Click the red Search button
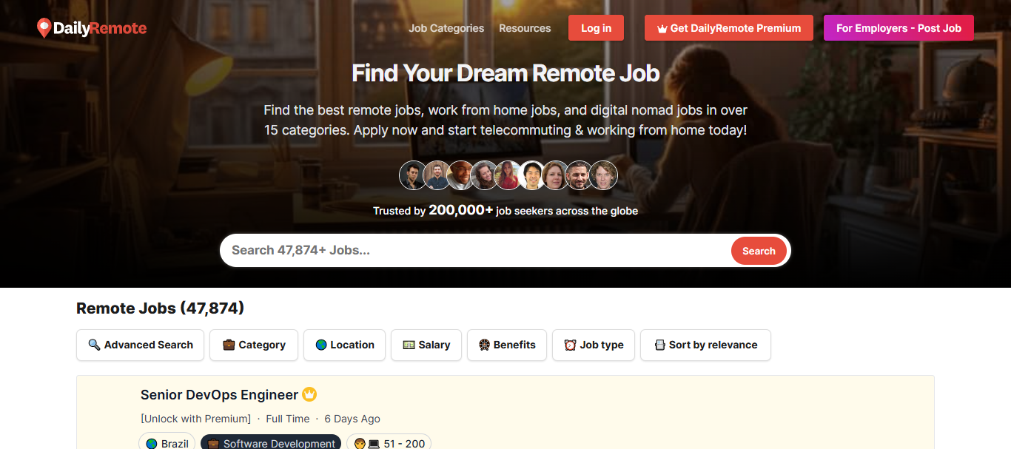Image resolution: width=1011 pixels, height=449 pixels. coord(759,251)
